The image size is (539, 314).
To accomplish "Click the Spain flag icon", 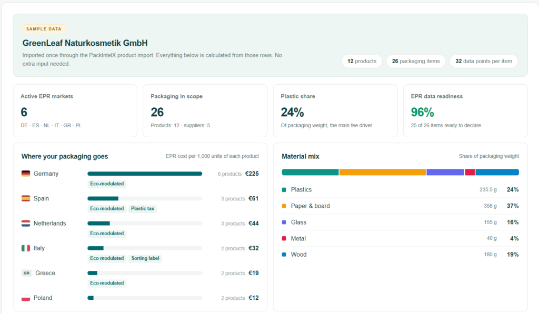I will pyautogui.click(x=26, y=198).
